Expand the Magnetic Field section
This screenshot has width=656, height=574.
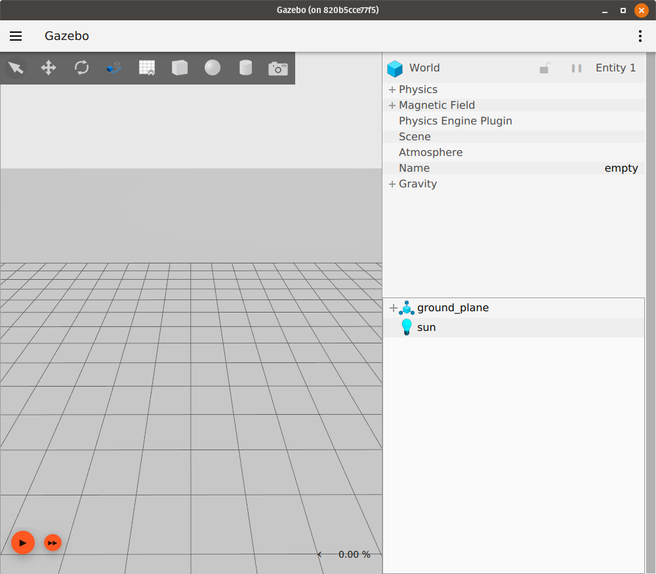[392, 105]
